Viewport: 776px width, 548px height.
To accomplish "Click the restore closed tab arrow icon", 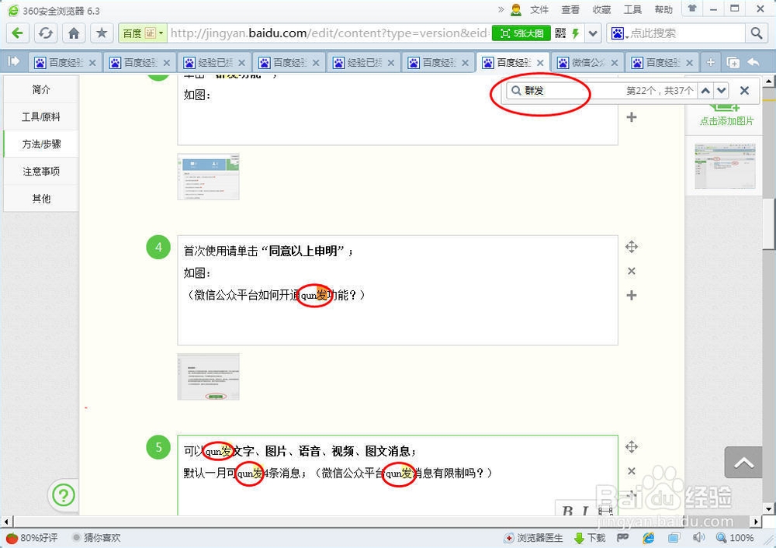I will (753, 62).
